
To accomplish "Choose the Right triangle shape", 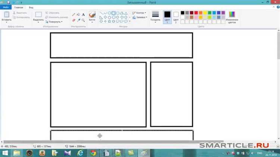I will point(101,17).
